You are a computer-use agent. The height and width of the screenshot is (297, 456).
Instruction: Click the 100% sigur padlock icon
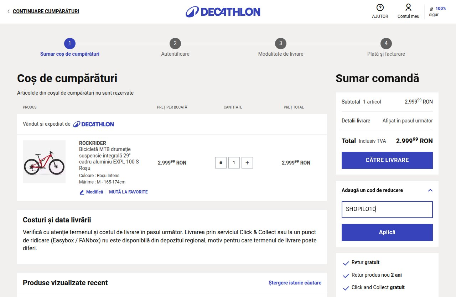coord(431,9)
